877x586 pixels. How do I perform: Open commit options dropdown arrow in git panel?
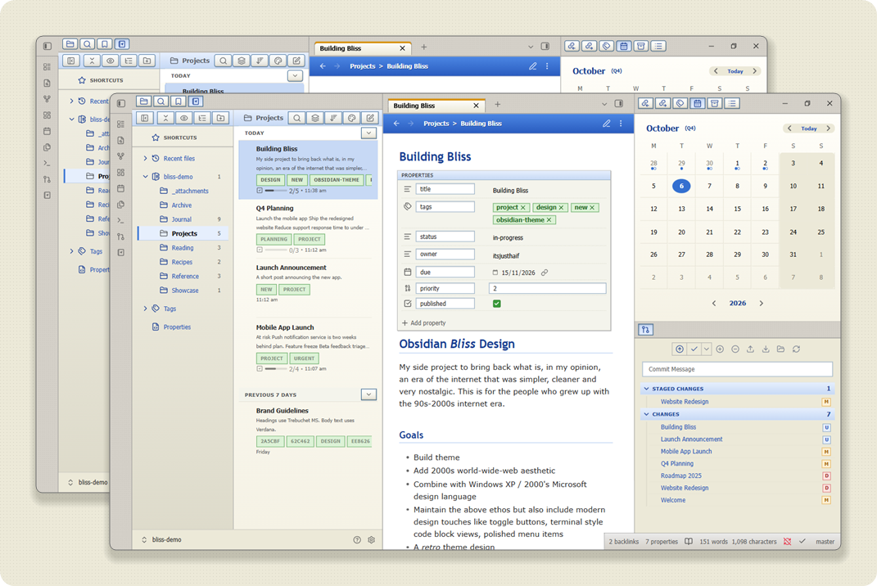707,349
